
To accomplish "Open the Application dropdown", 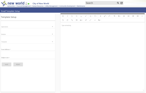I will pyautogui.click(x=27, y=27).
